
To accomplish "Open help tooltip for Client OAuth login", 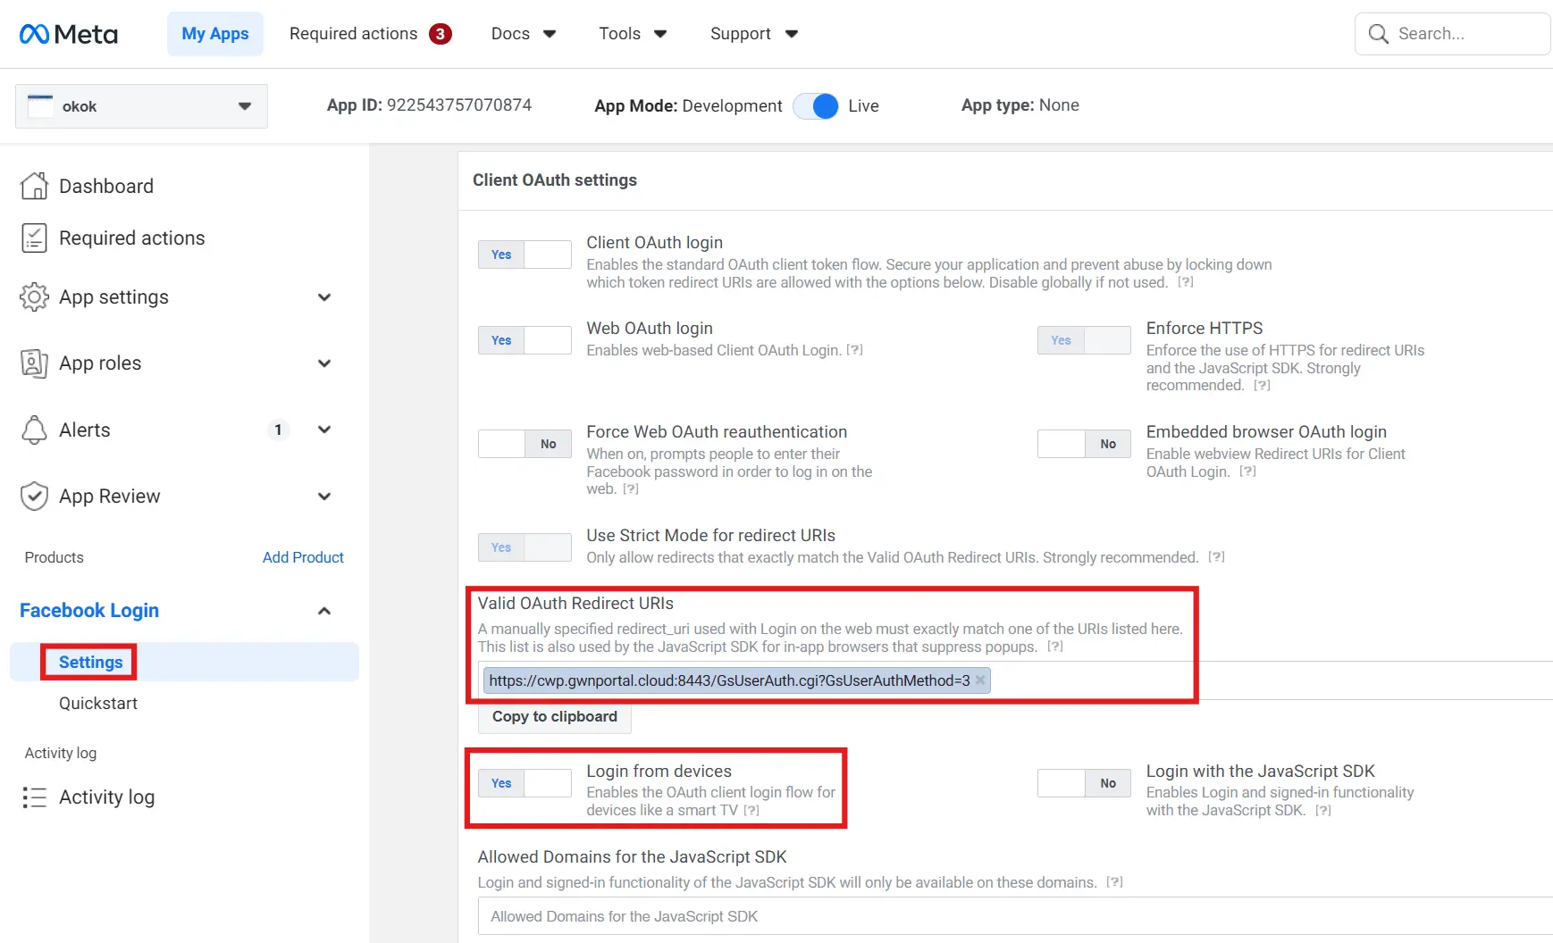I will pyautogui.click(x=1185, y=282).
